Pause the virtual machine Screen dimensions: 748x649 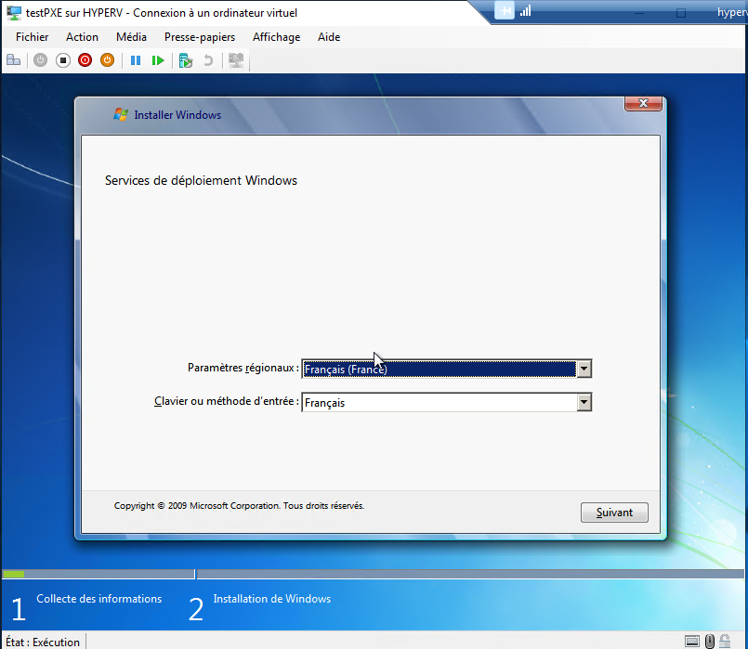click(136, 60)
